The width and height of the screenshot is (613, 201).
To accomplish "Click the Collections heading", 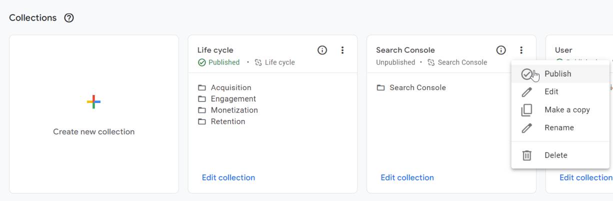I will (33, 18).
